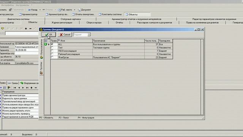Select the cell 'Тестовая группа'
The width and height of the screenshot is (243, 137).
point(118,48)
